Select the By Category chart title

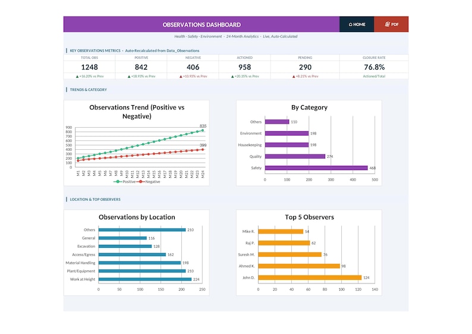point(309,108)
